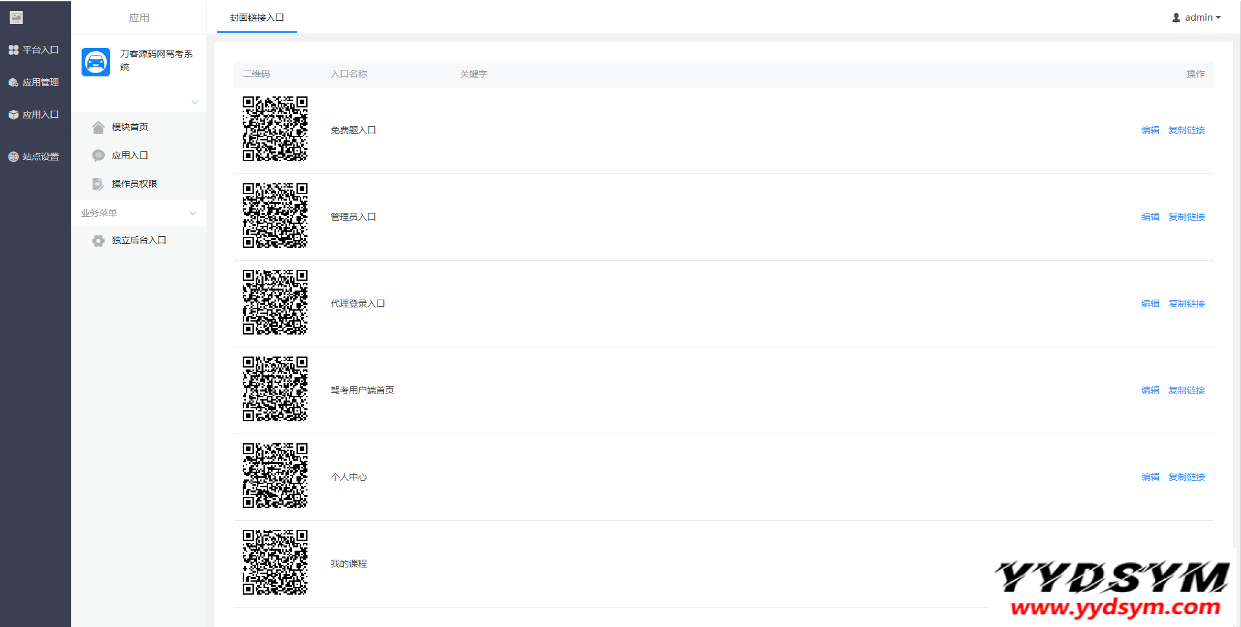This screenshot has width=1241, height=627.
Task: Copy link for 免费题入口
Action: [x=1187, y=130]
